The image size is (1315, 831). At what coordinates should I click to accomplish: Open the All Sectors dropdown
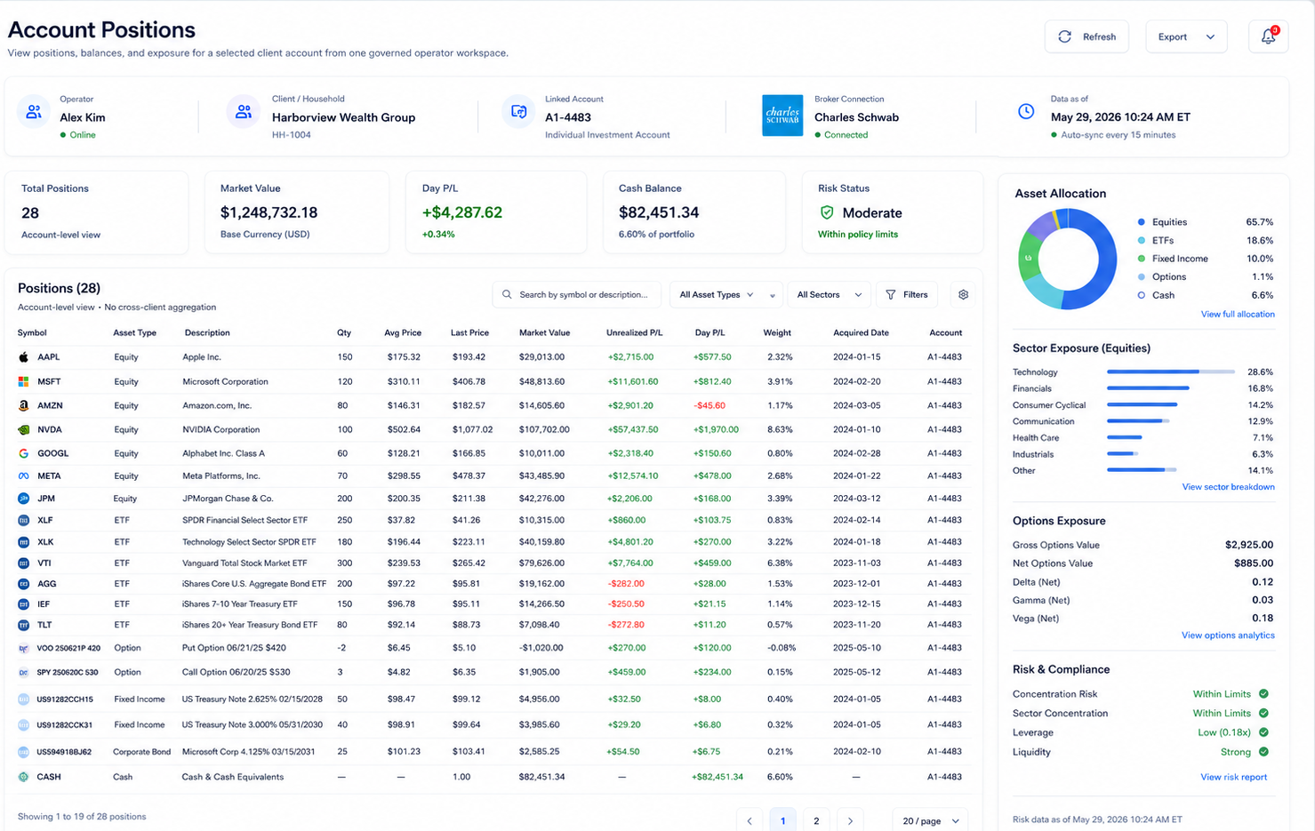(x=829, y=294)
